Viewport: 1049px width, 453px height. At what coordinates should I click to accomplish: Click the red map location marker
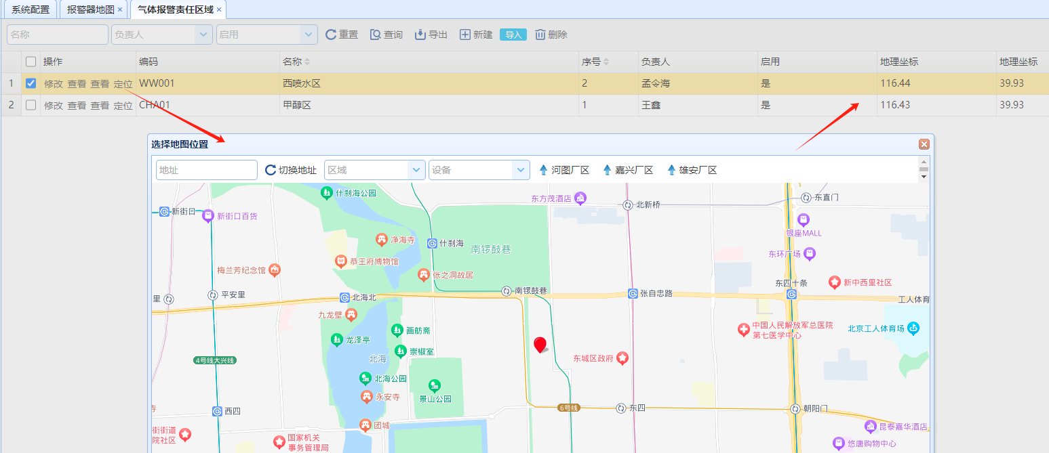(x=540, y=345)
